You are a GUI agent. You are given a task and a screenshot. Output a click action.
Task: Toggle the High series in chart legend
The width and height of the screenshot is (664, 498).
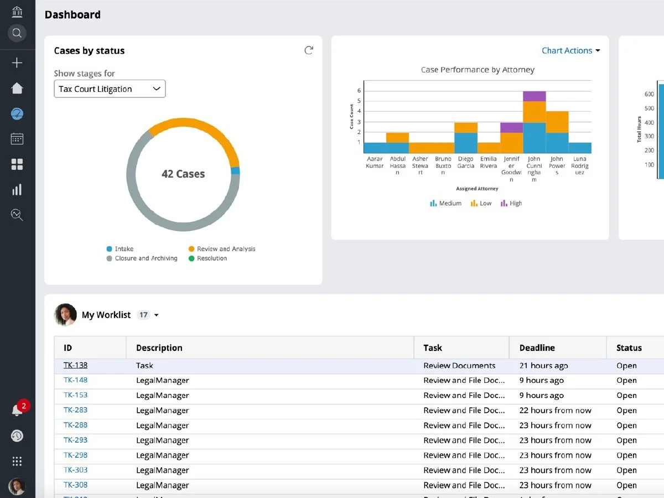coord(511,204)
